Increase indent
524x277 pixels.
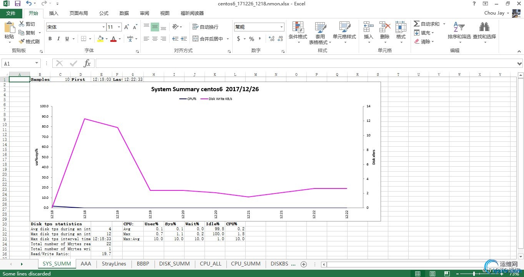point(184,39)
